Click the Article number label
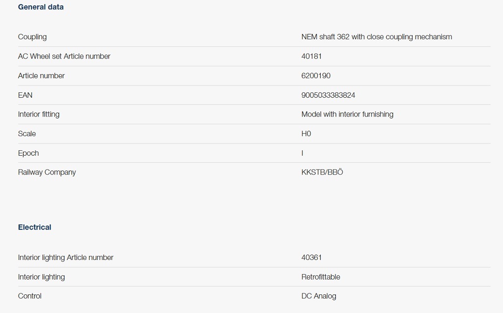This screenshot has height=313, width=503. click(41, 76)
